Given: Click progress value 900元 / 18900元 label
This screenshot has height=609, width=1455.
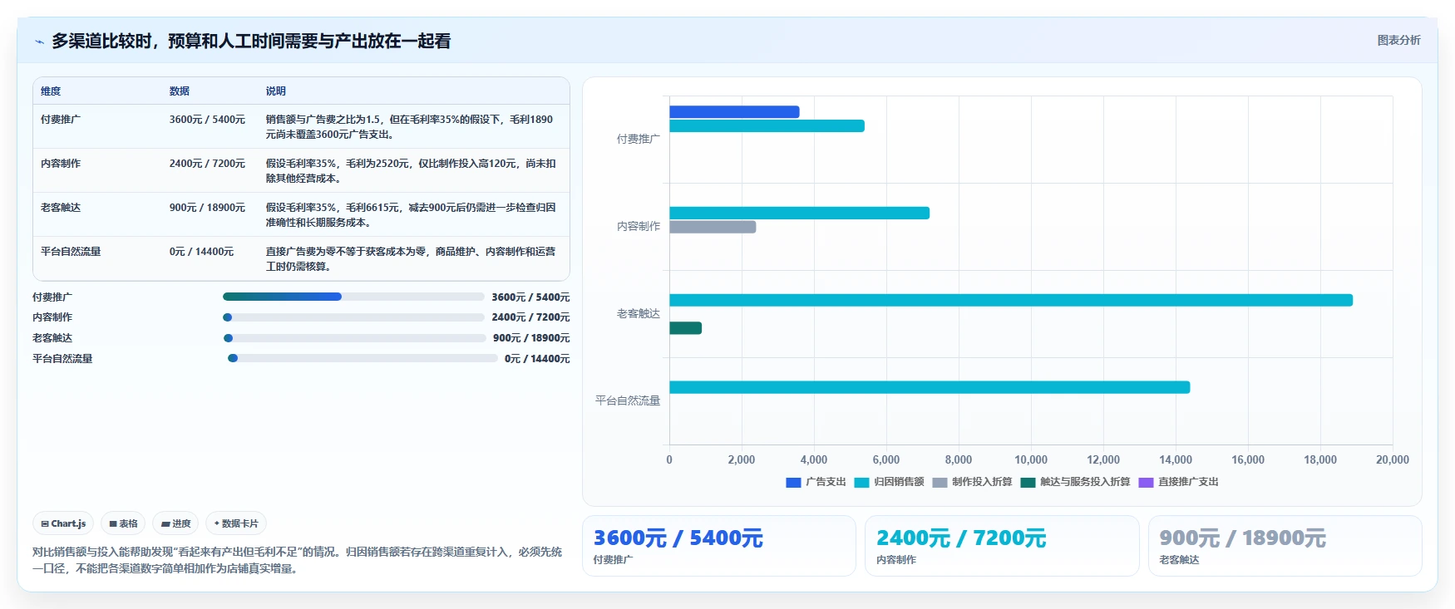Looking at the screenshot, I should (531, 338).
